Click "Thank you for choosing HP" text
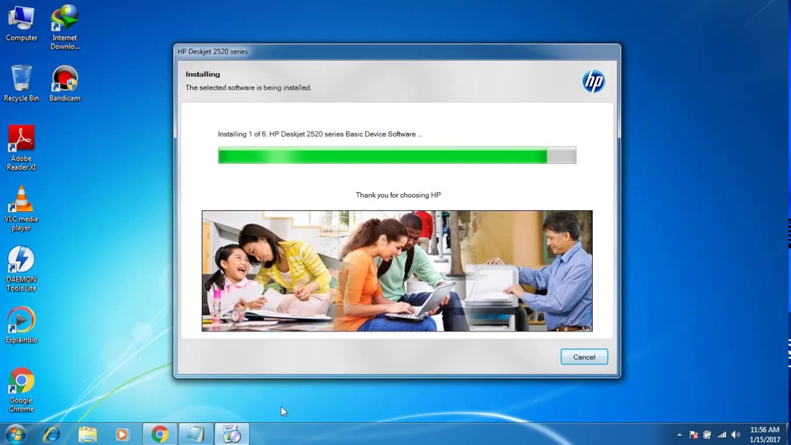Viewport: 791px width, 445px height. click(x=398, y=195)
